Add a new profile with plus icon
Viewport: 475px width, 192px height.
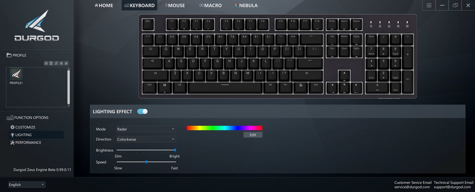[x=46, y=63]
